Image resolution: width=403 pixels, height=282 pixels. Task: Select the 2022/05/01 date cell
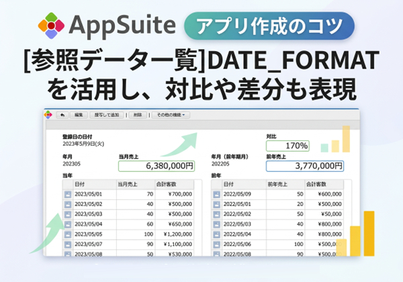[x=244, y=204]
